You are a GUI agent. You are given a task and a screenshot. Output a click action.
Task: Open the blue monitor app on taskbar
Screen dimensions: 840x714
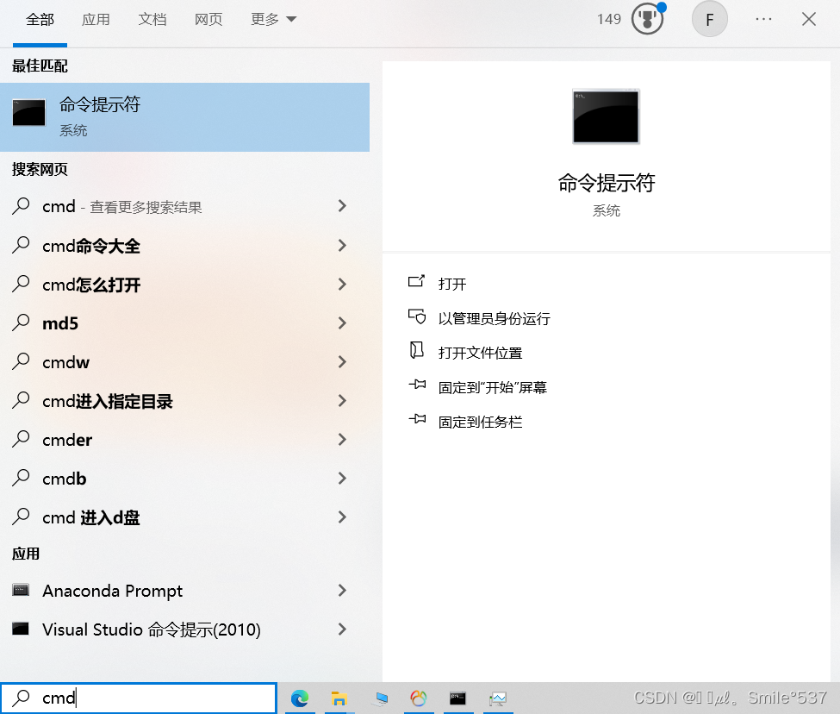tap(380, 698)
